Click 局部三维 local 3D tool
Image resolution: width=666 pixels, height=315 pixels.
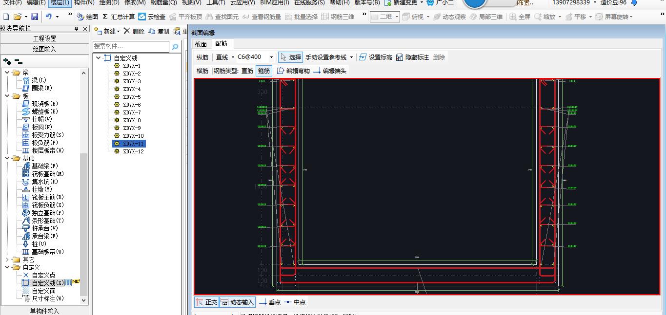tap(486, 17)
